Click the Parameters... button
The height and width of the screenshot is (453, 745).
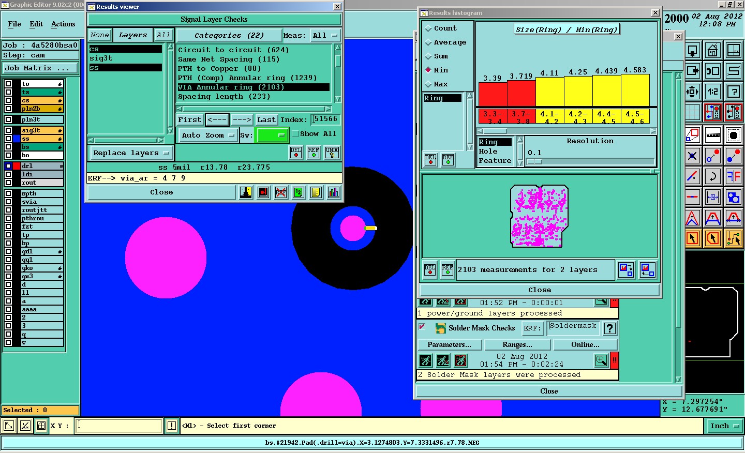coord(449,345)
